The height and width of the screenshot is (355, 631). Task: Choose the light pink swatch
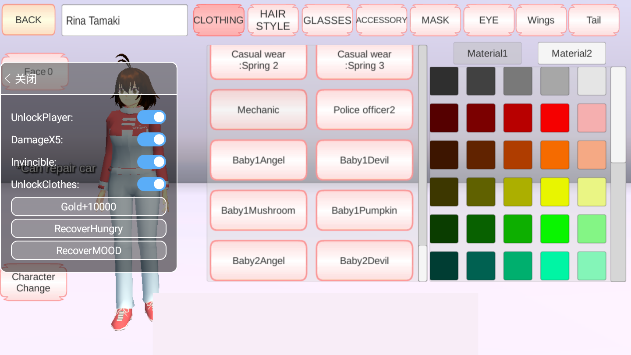(592, 118)
